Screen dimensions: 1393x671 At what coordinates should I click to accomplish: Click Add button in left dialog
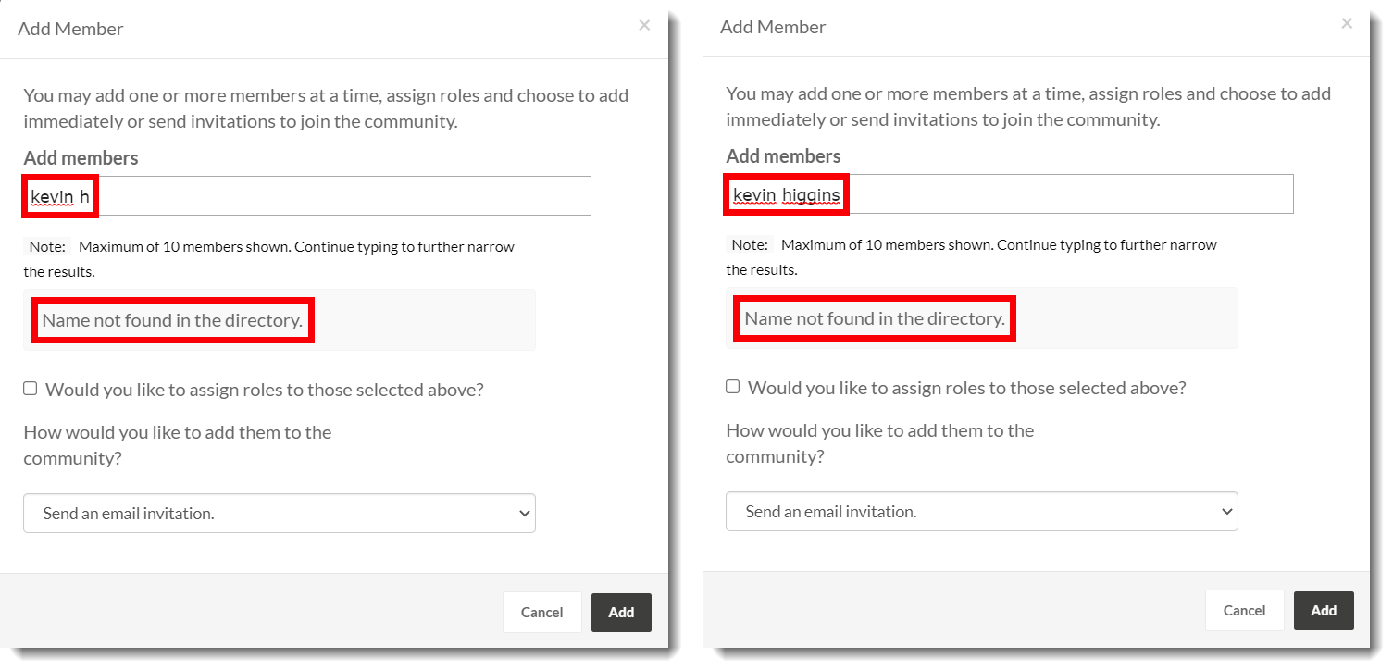(x=621, y=613)
